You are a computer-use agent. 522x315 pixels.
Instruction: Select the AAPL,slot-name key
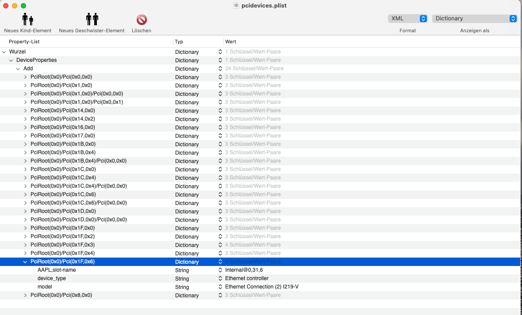(x=57, y=270)
